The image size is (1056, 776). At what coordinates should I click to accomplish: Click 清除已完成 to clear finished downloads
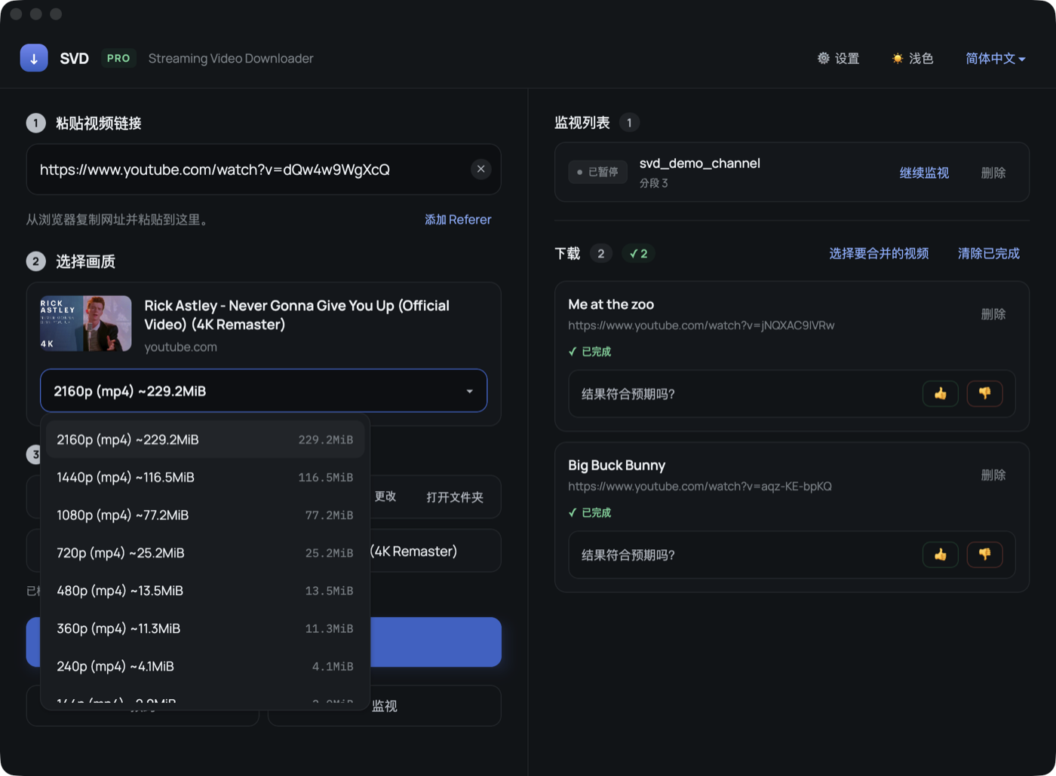click(x=988, y=253)
